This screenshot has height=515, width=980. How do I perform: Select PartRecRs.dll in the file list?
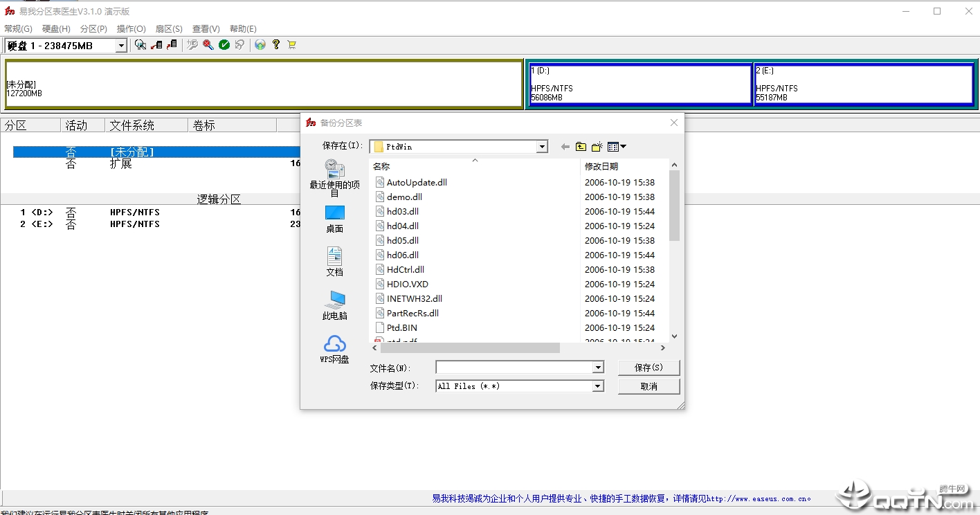pos(412,313)
